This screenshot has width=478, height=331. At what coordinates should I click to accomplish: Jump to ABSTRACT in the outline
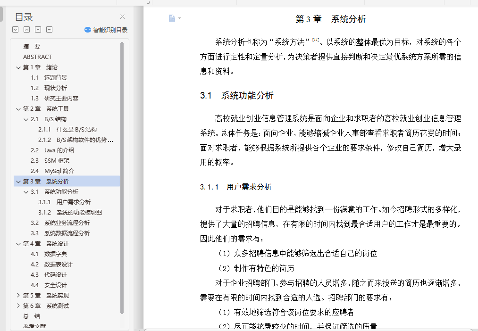tap(37, 57)
